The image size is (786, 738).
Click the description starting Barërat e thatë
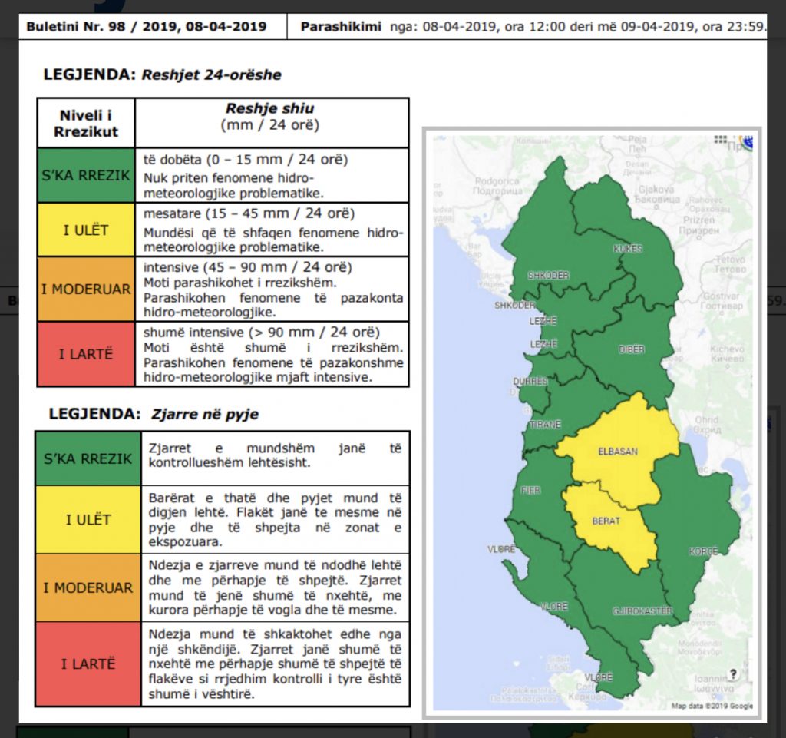tap(275, 520)
